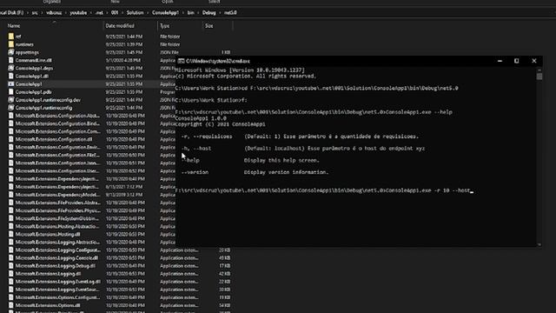Viewport: 556px width, 313px height.
Task: Open the src breadcrumb segment
Action: point(35,13)
